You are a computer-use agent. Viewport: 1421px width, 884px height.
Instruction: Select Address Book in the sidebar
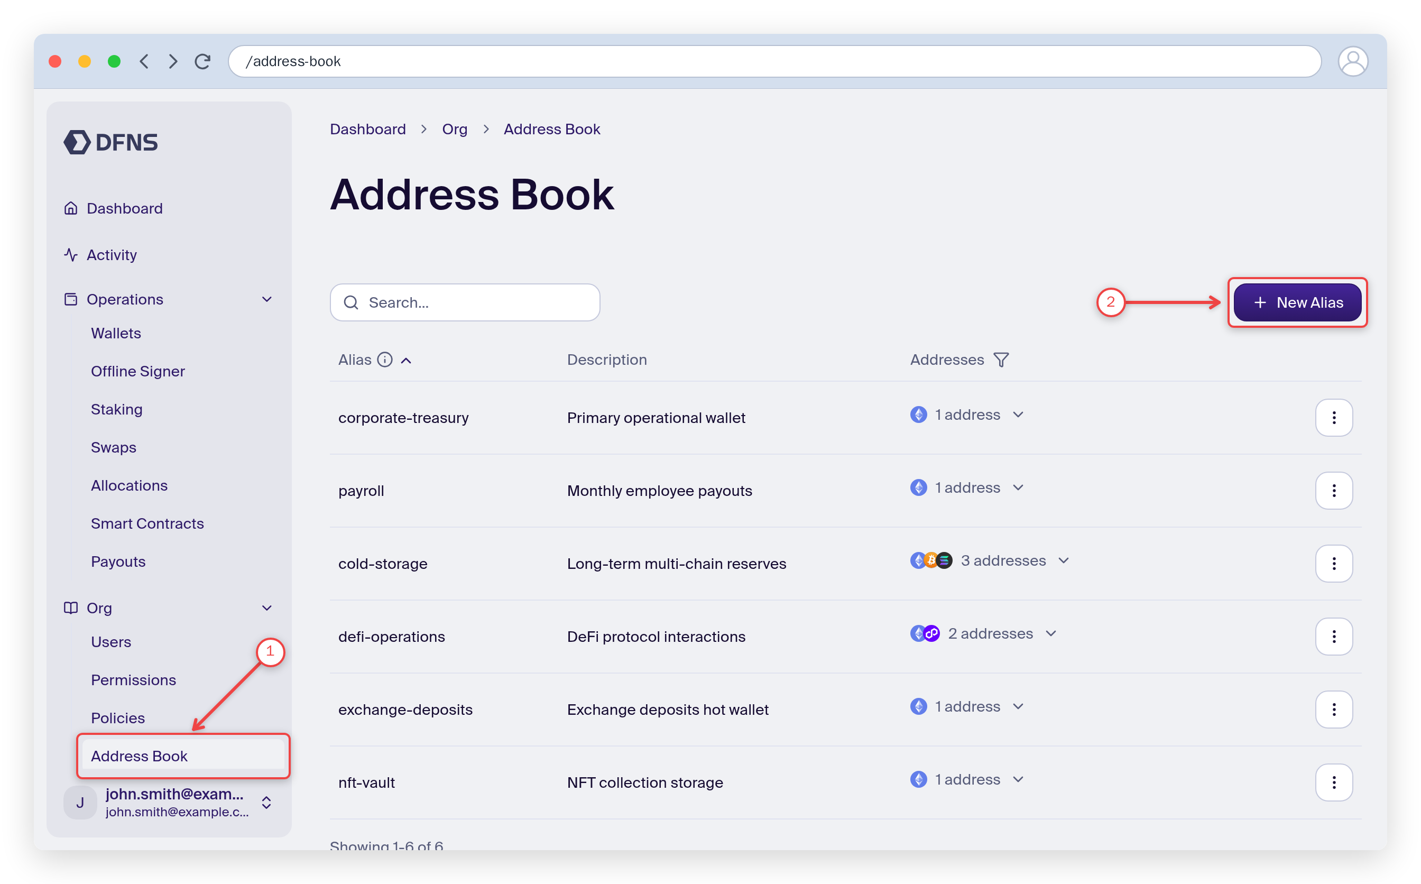183,756
